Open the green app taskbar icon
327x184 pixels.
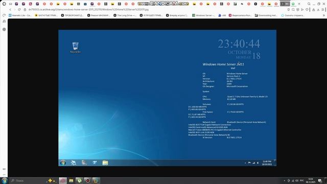80,180
